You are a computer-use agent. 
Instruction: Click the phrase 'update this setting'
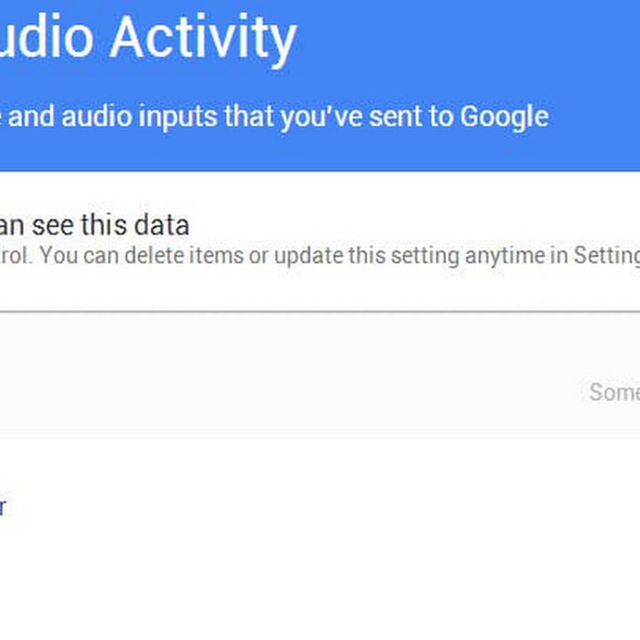tap(367, 256)
